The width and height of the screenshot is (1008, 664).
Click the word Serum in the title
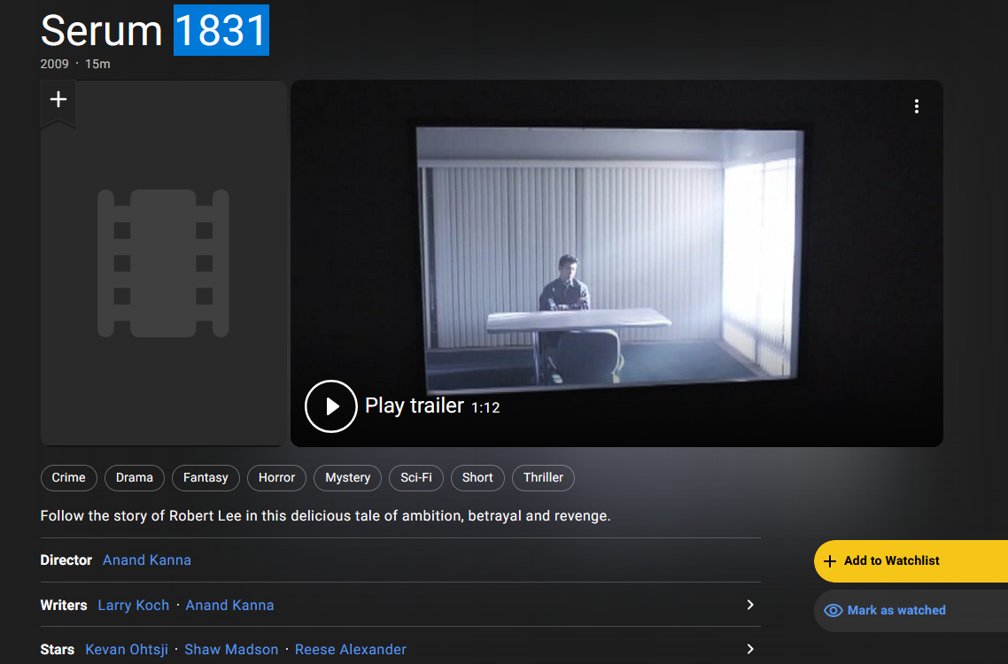pyautogui.click(x=101, y=30)
